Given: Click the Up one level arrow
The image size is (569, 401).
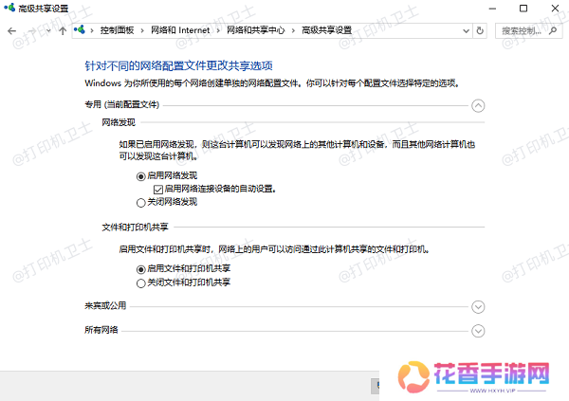Looking at the screenshot, I should pos(63,30).
